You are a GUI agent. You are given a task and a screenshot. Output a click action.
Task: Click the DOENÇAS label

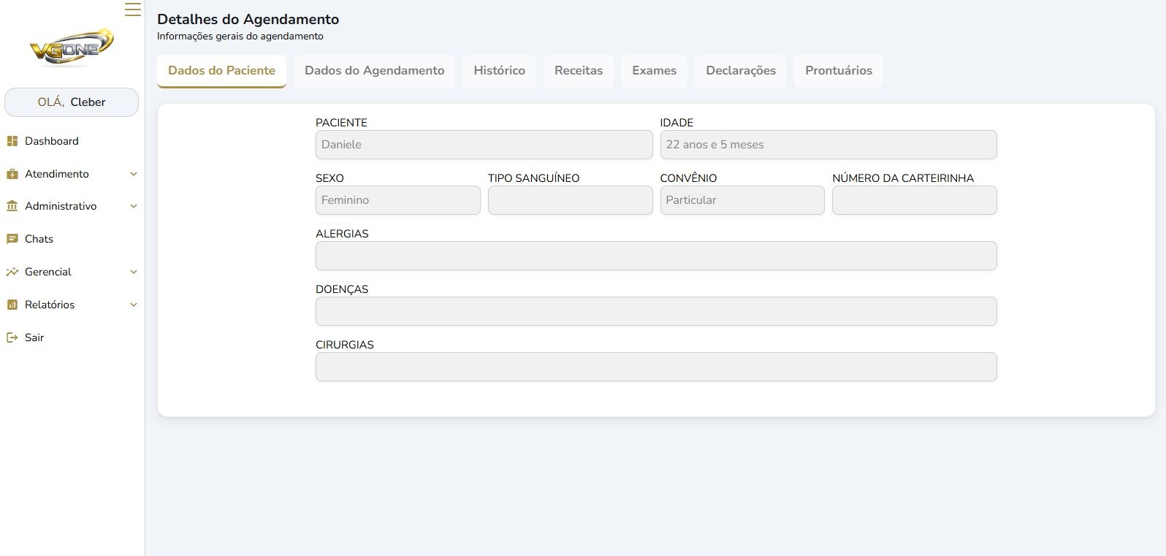[342, 289]
